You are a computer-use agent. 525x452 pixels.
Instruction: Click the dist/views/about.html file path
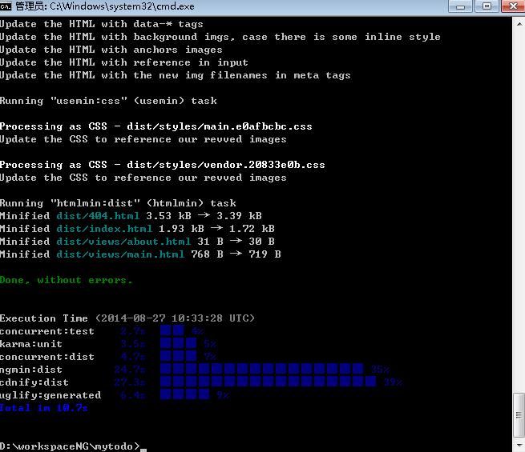coord(123,242)
